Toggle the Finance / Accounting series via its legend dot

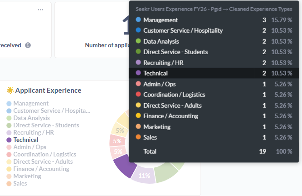[9, 169]
